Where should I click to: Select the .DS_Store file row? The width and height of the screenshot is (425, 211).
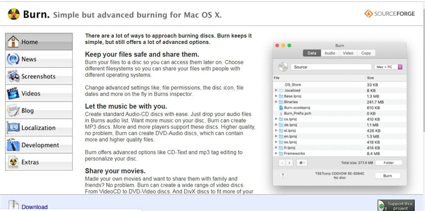click(340, 85)
